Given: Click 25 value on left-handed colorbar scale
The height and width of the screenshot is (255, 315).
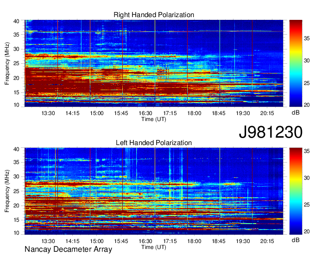Looking at the screenshot, I should click(307, 205).
